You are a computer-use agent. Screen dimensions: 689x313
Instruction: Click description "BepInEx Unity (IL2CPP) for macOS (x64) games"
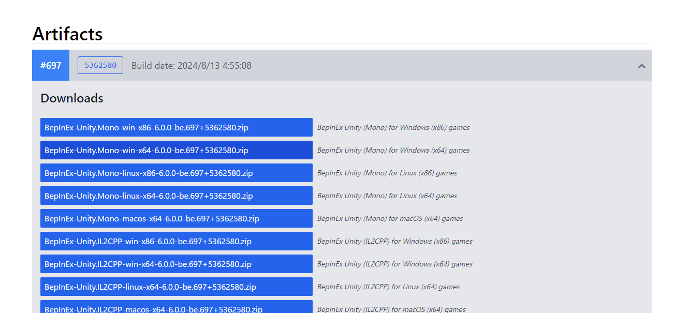coord(392,309)
